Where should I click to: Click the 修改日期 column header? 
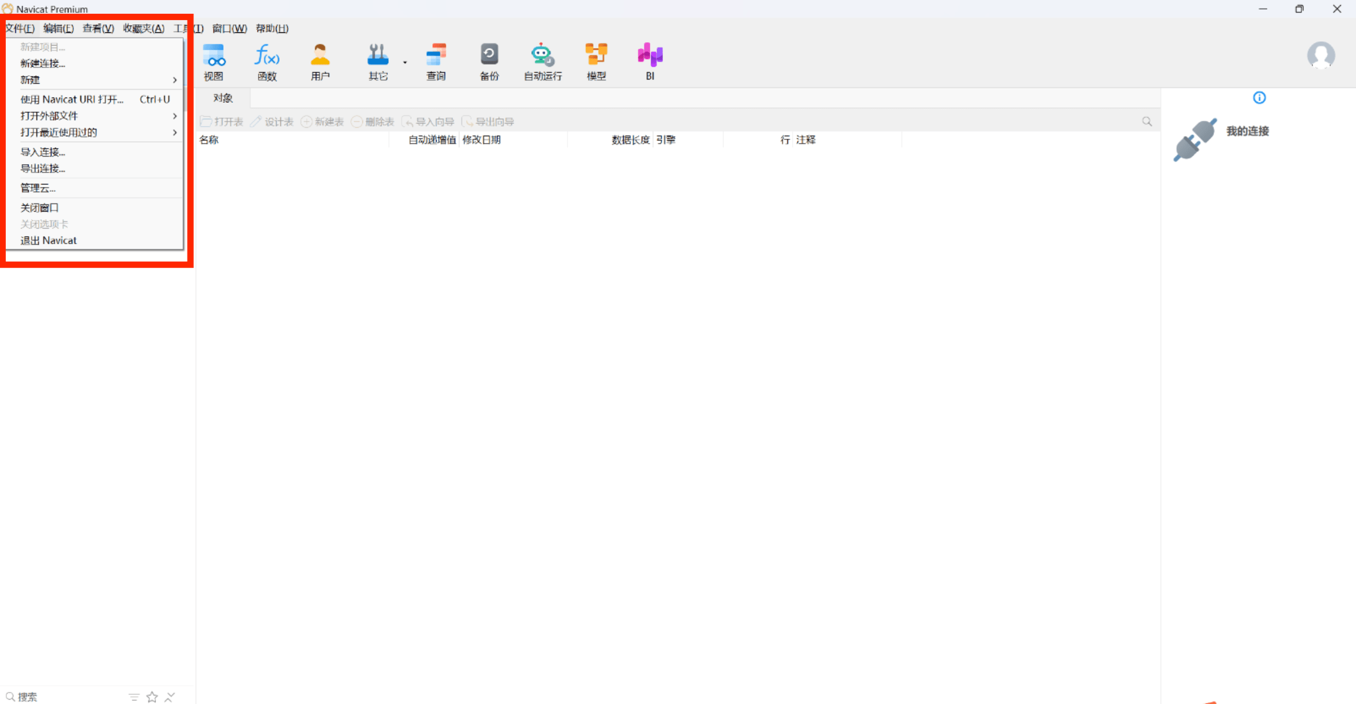[513, 140]
